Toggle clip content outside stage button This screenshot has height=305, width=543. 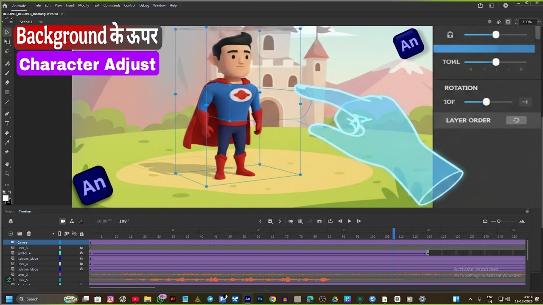(508, 22)
